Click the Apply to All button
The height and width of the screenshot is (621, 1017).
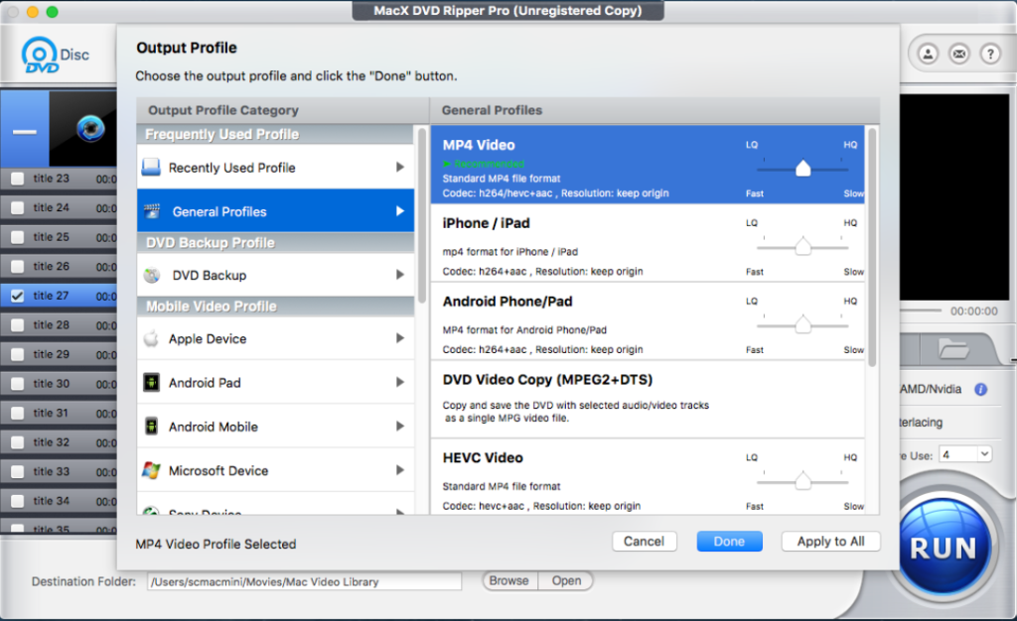coord(830,542)
